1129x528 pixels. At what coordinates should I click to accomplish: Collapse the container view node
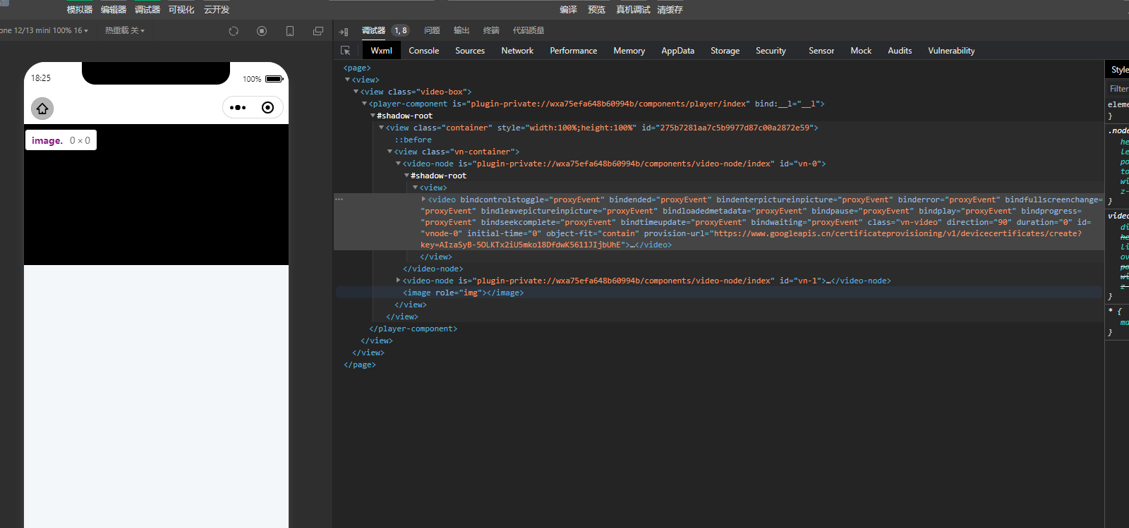pyautogui.click(x=381, y=128)
